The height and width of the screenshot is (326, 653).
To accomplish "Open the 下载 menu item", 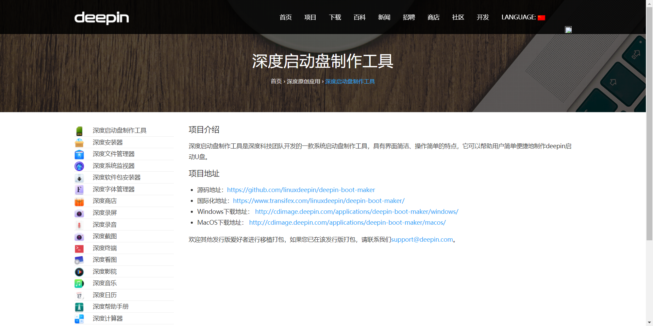I will (335, 17).
